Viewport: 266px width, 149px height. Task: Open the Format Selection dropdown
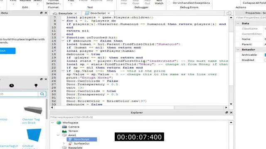54,2
